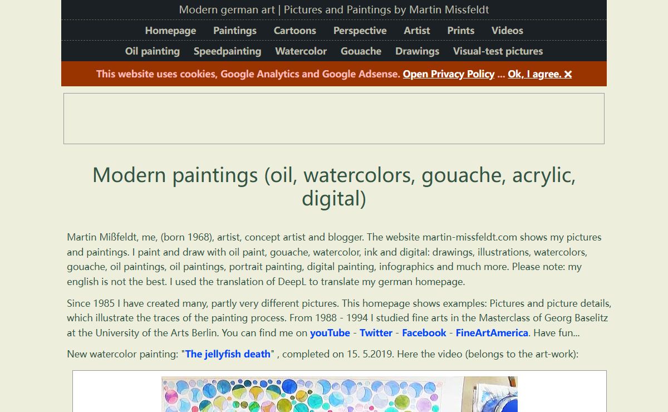Viewport: 668px width, 412px height.
Task: Open the Facebook page link
Action: (x=424, y=333)
